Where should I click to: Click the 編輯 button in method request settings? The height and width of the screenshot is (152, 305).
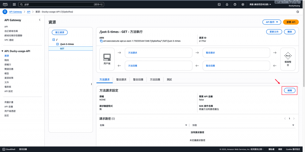[290, 90]
